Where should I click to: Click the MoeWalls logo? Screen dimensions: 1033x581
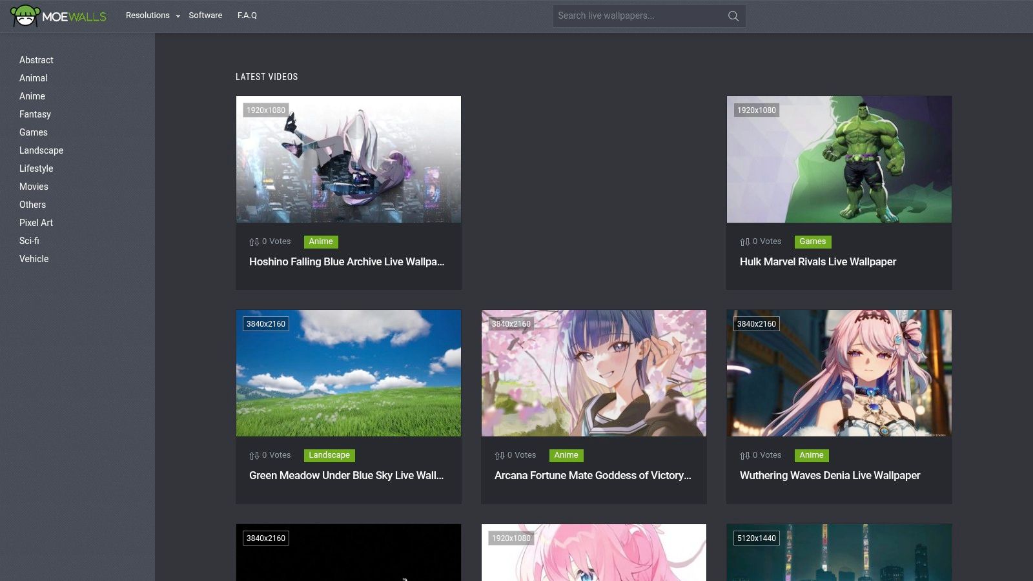tap(59, 15)
